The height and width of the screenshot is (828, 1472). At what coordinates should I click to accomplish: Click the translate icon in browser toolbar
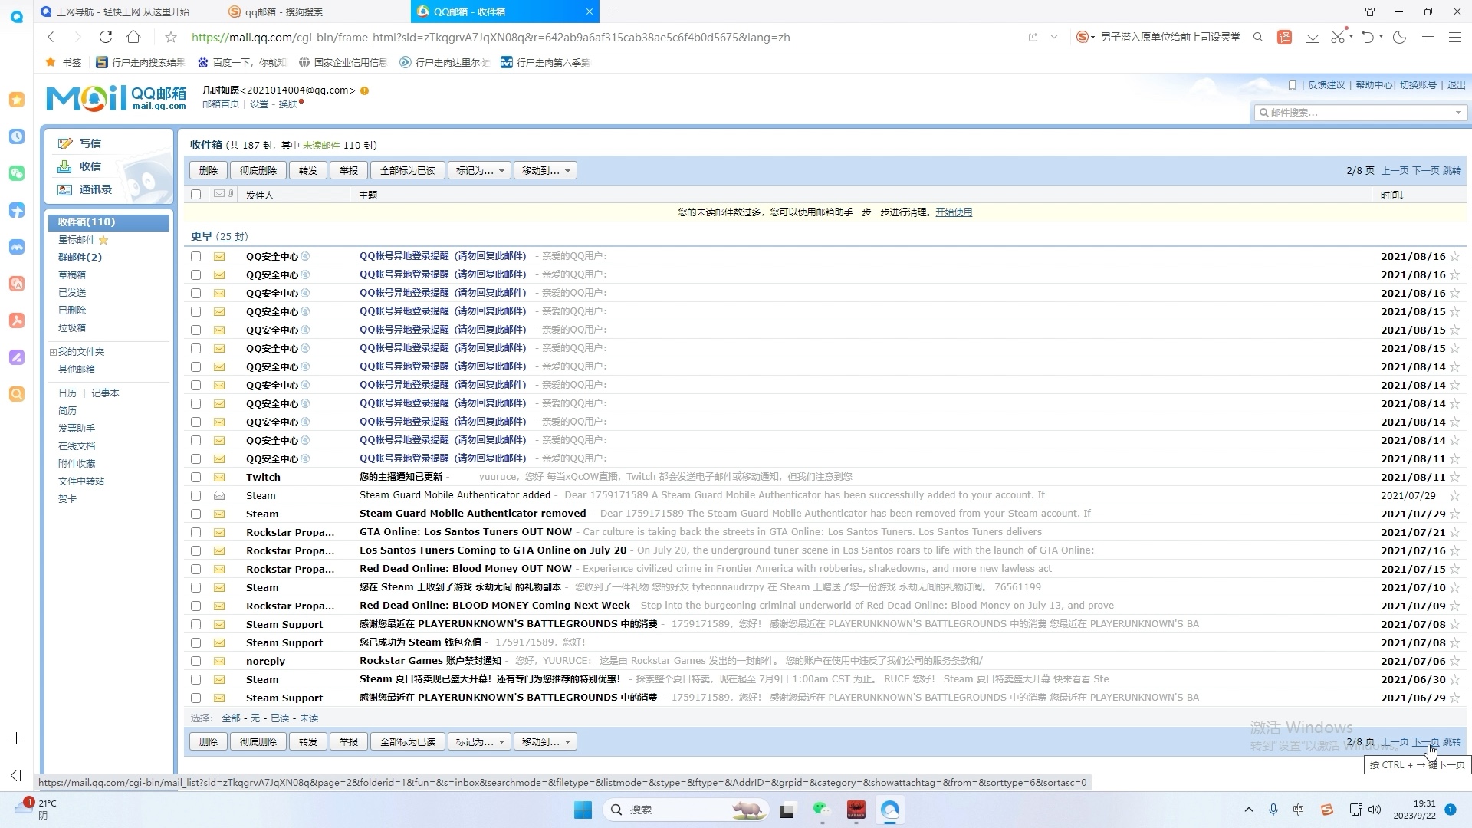pyautogui.click(x=1284, y=37)
